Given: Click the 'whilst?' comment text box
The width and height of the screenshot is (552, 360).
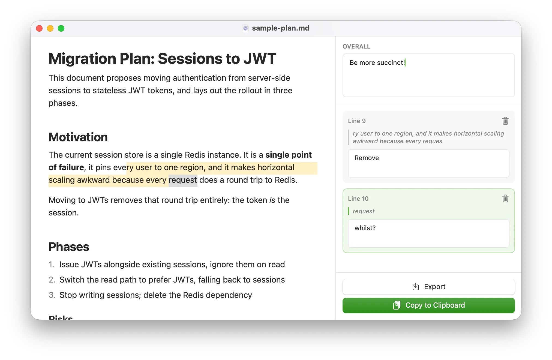Looking at the screenshot, I should (x=428, y=233).
